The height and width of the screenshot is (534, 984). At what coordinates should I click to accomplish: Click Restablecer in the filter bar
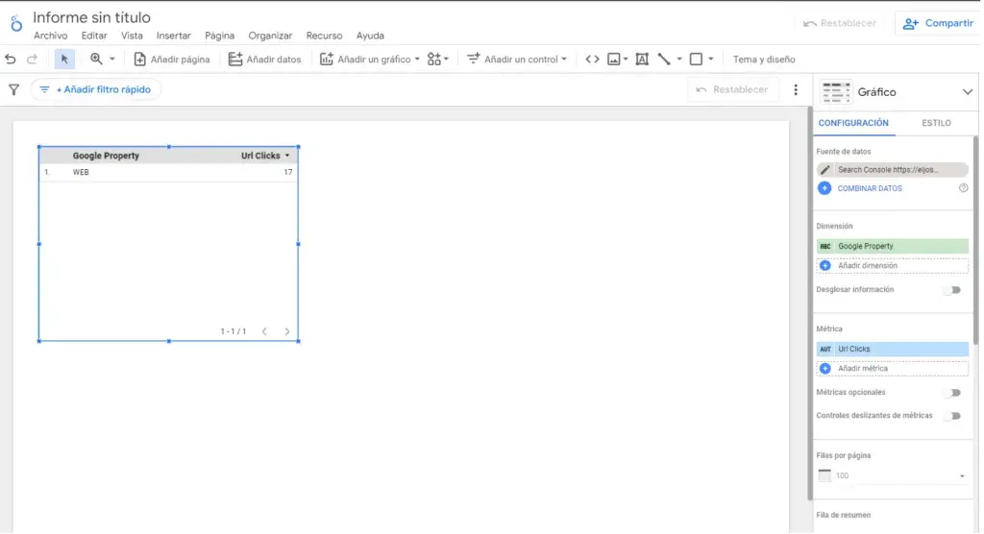point(732,89)
